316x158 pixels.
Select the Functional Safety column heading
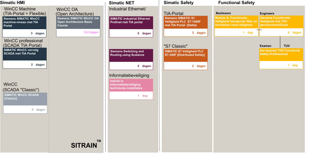pyautogui.click(x=236, y=3)
